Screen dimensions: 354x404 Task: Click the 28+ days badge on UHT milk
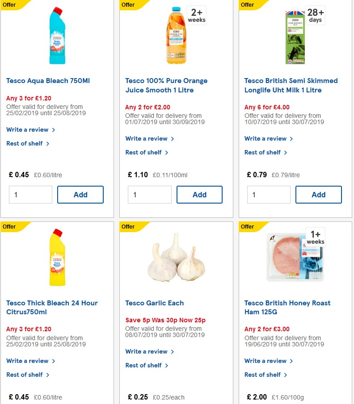(316, 14)
